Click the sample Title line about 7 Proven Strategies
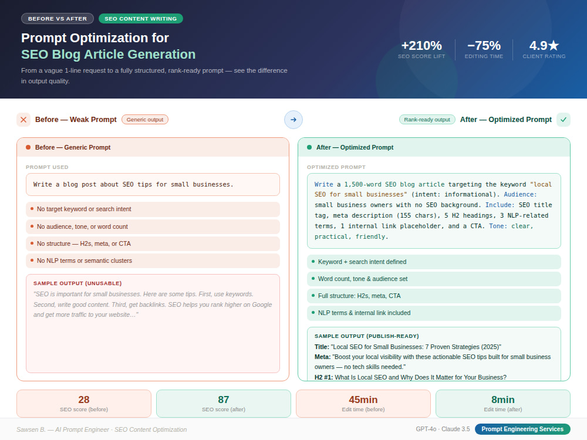587x440 pixels. pos(408,347)
